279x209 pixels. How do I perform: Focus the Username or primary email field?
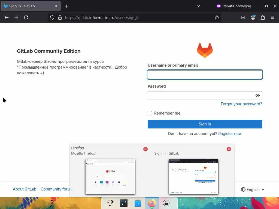[x=205, y=75]
